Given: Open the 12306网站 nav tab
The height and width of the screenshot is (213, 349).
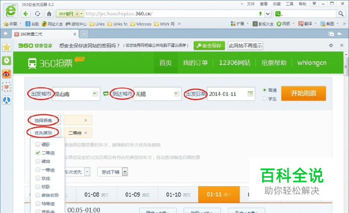Looking at the screenshot, I should point(235,63).
